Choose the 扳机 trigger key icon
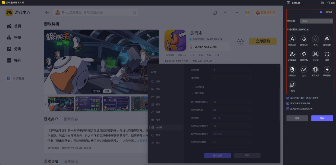The height and width of the screenshot is (165, 336). 315,39
